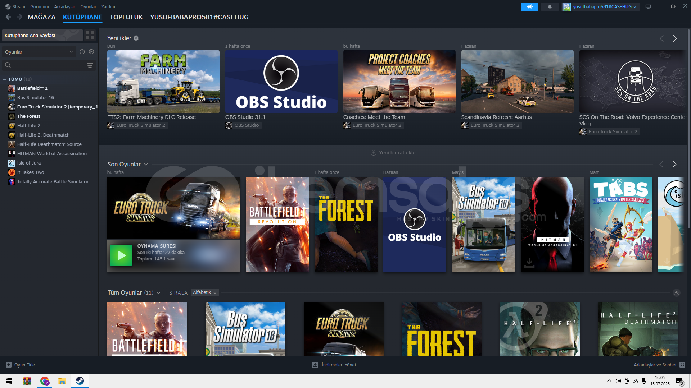Open Yenilikler settings gear
Screen dimensions: 691x388
point(136,38)
